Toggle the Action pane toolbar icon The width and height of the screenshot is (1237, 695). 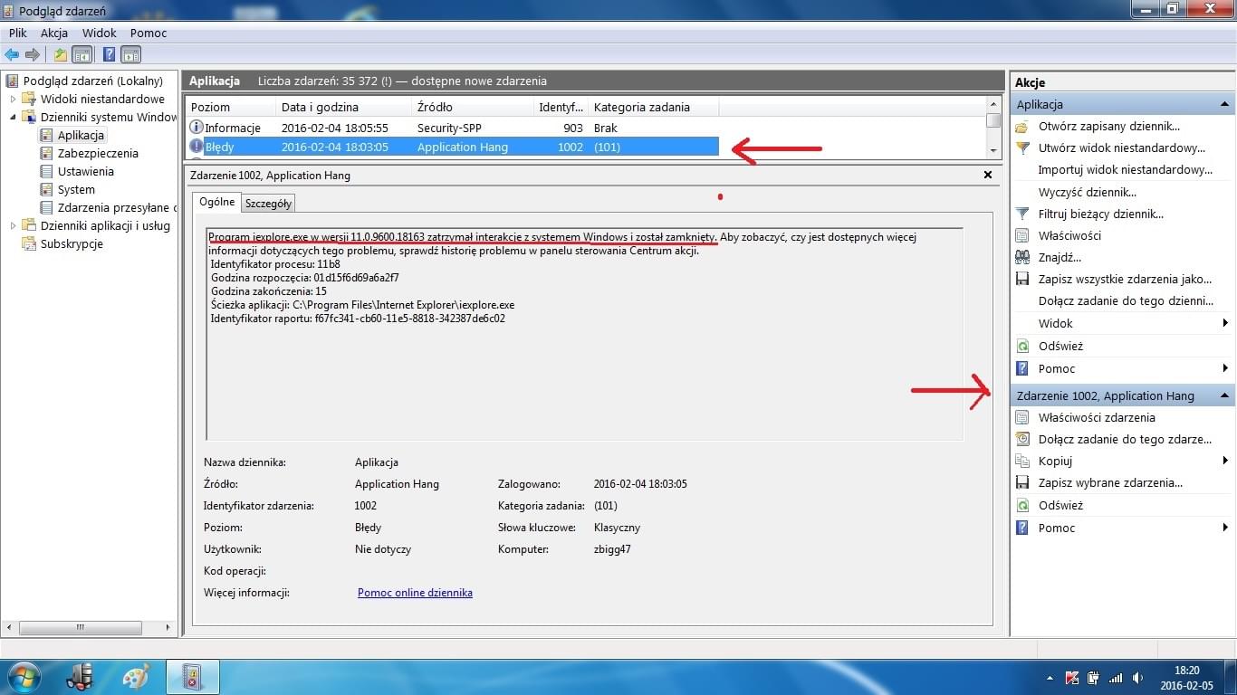click(x=130, y=54)
